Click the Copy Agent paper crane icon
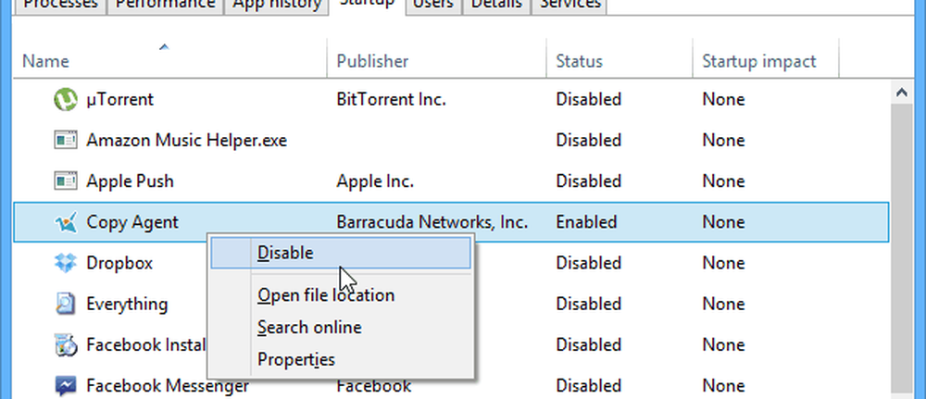The width and height of the screenshot is (926, 399). pos(66,222)
